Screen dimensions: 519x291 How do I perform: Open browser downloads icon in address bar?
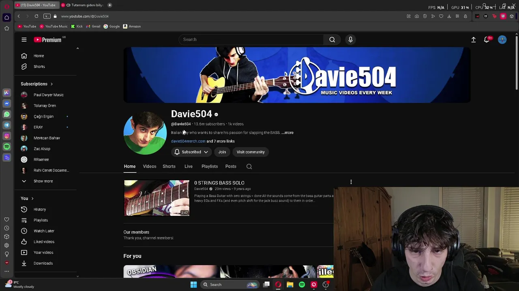tap(449, 16)
